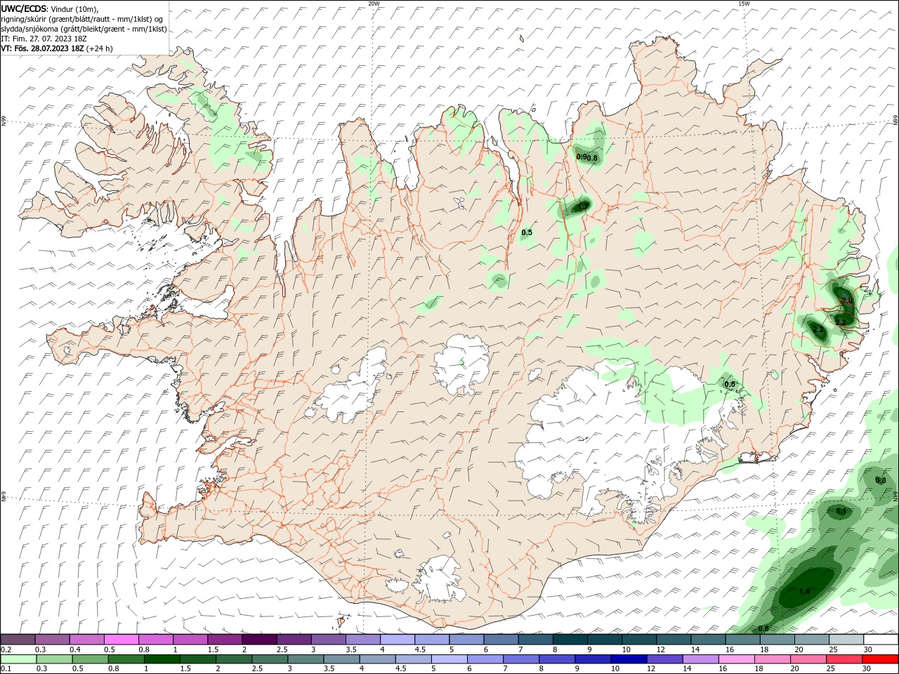Pick the bright magenta 0.5 snow legend swatch
This screenshot has width=899, height=674.
click(122, 640)
